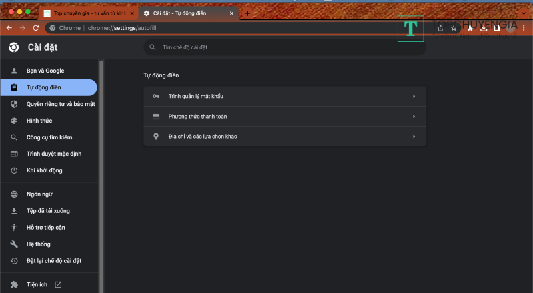The width and height of the screenshot is (533, 293).
Task: Open a new browser tab with plus button
Action: click(x=247, y=13)
